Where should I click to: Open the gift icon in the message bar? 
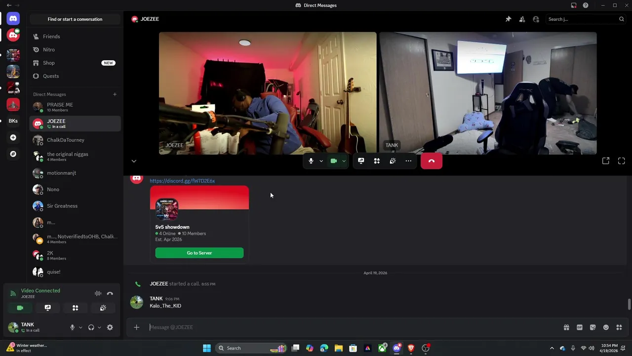(566, 327)
